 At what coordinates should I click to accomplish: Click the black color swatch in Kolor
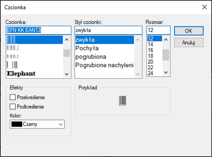pos(17,124)
